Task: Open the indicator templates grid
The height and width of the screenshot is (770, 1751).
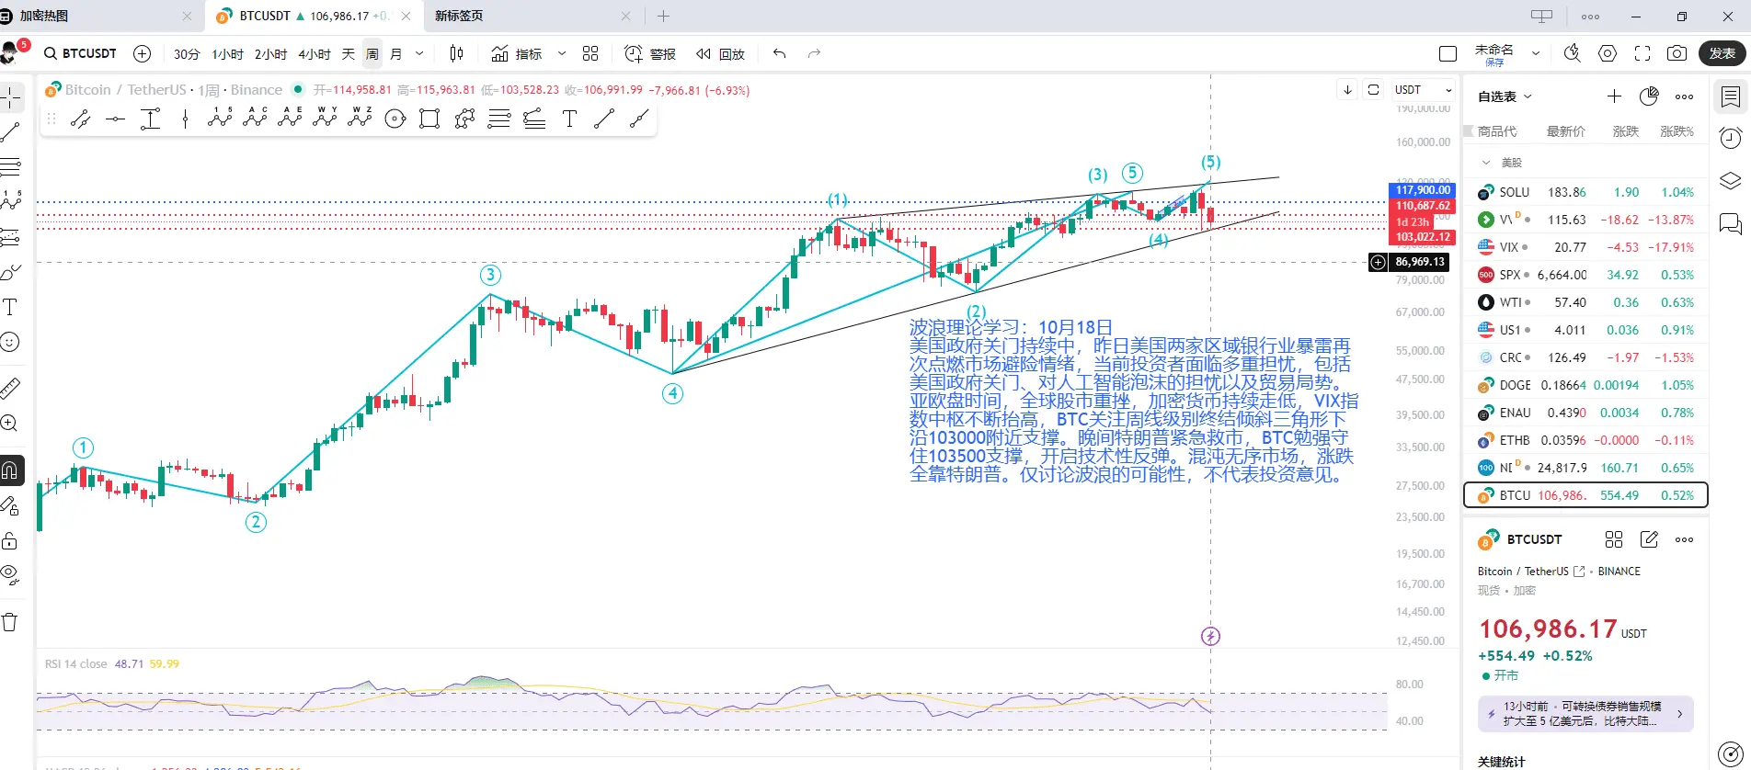Action: click(590, 54)
